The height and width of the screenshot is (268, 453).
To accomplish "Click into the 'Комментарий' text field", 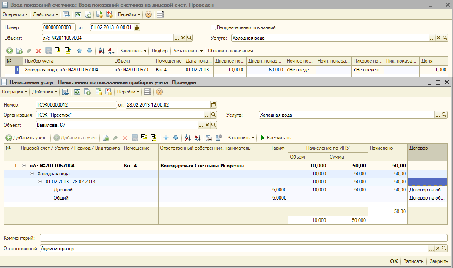I will pyautogui.click(x=243, y=238).
